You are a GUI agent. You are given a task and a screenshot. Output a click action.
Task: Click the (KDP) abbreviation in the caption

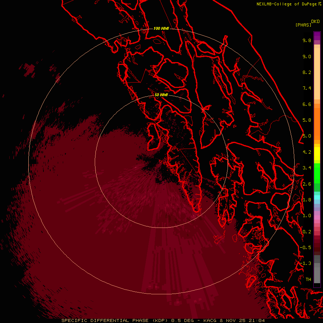click(160, 320)
